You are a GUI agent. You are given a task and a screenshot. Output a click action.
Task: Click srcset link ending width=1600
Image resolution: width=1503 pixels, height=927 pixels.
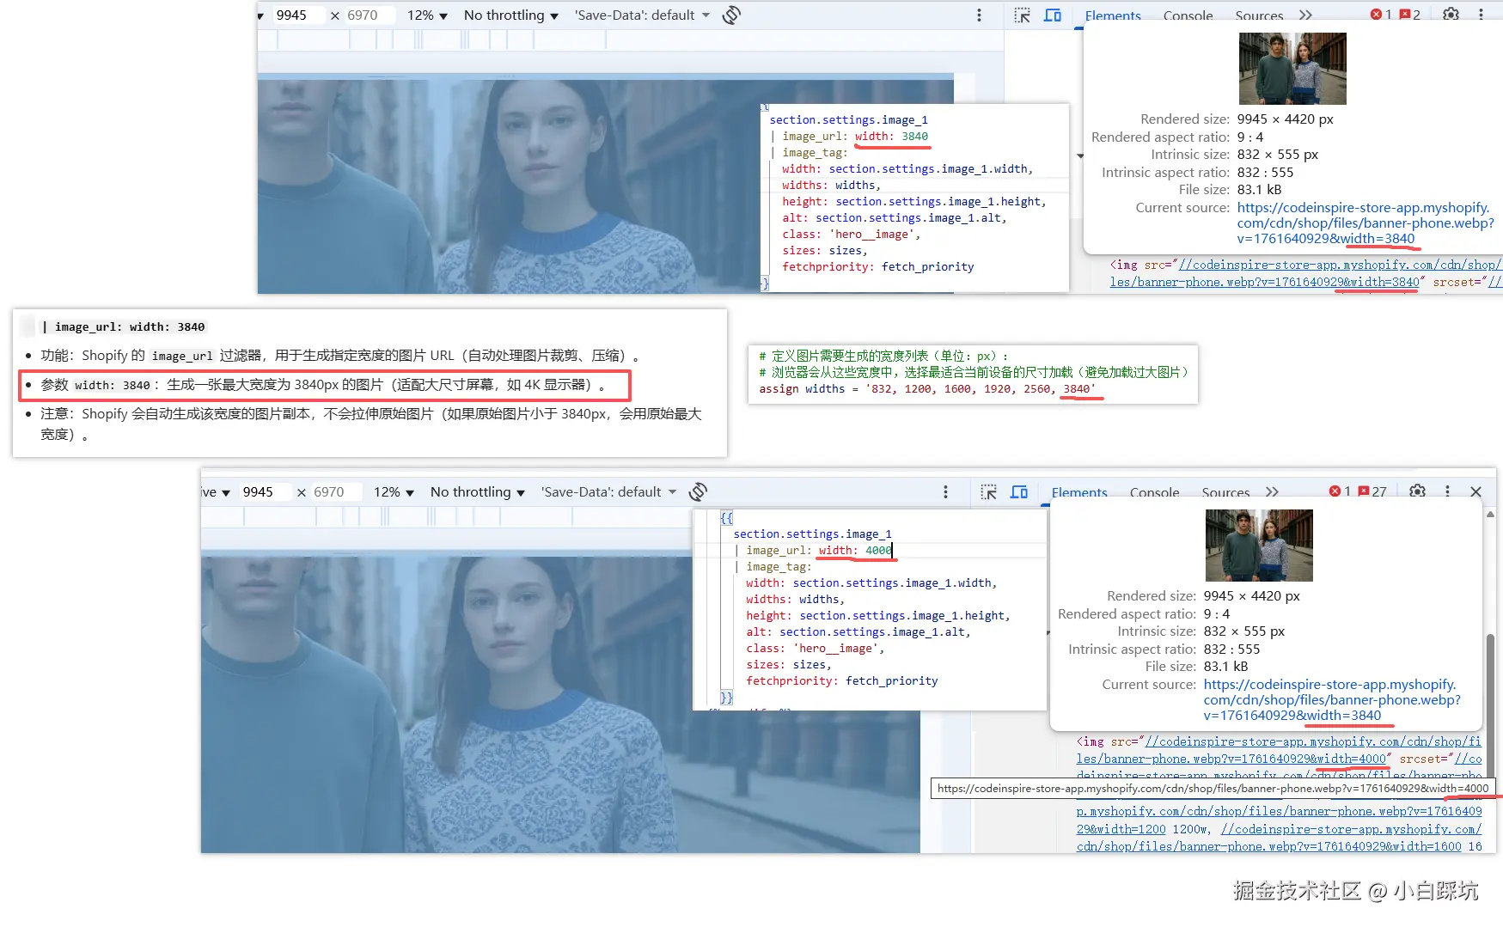[1279, 838]
